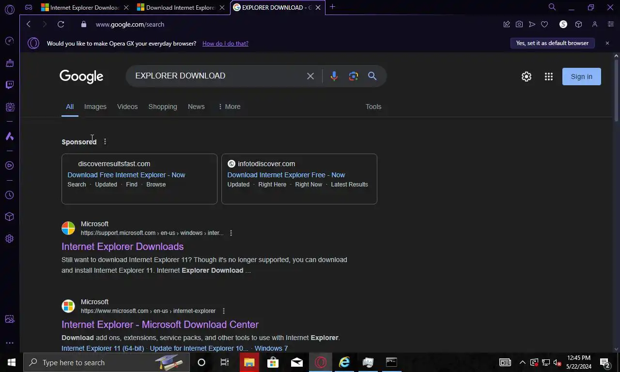Show hidden system tray icons
Image resolution: width=620 pixels, height=372 pixels.
(523, 362)
